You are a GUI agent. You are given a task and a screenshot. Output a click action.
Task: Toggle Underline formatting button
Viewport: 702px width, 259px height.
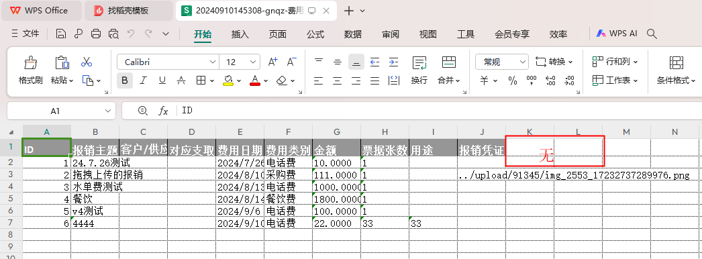(x=162, y=81)
